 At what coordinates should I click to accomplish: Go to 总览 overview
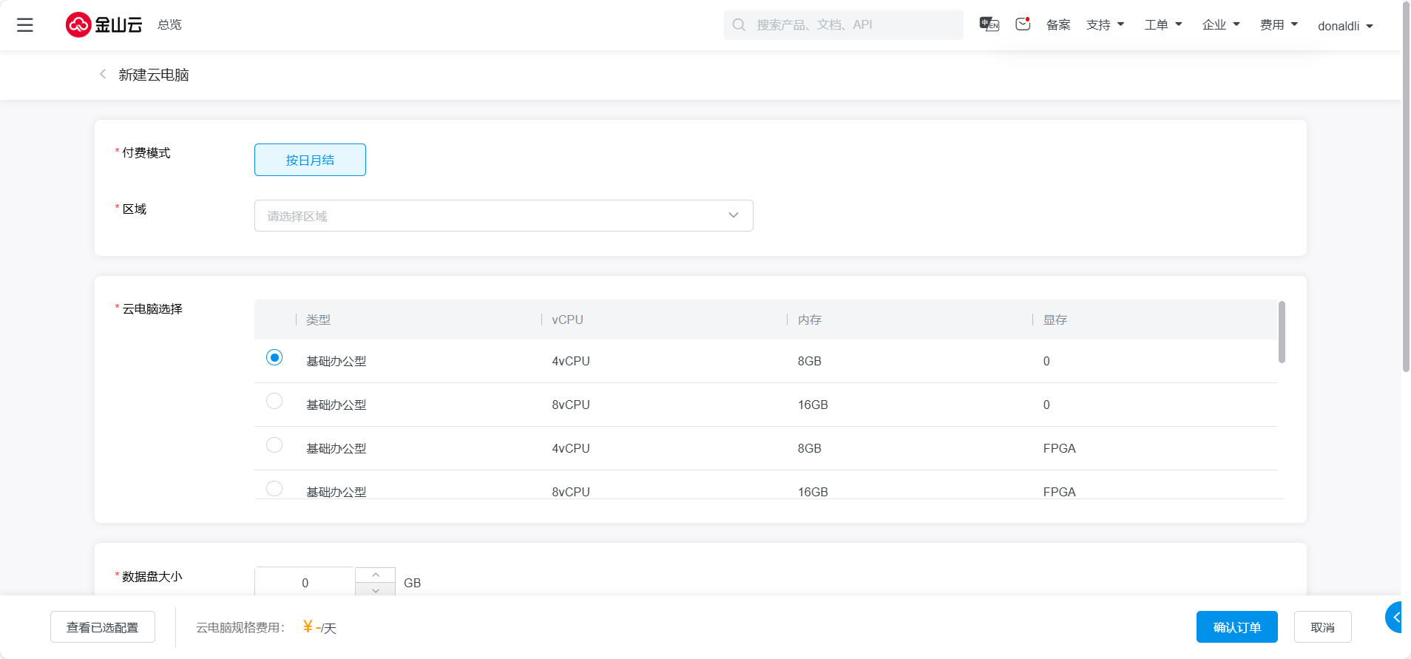pos(169,25)
